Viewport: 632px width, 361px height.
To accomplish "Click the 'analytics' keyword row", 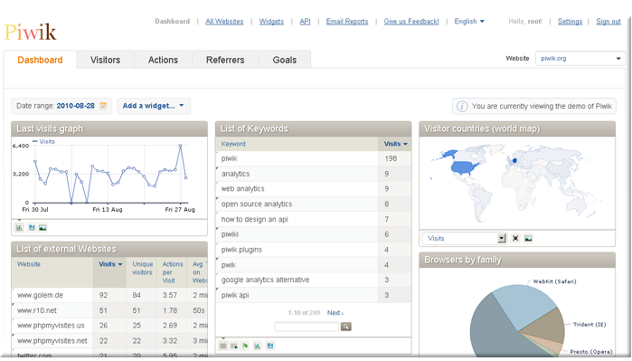I will 313,174.
